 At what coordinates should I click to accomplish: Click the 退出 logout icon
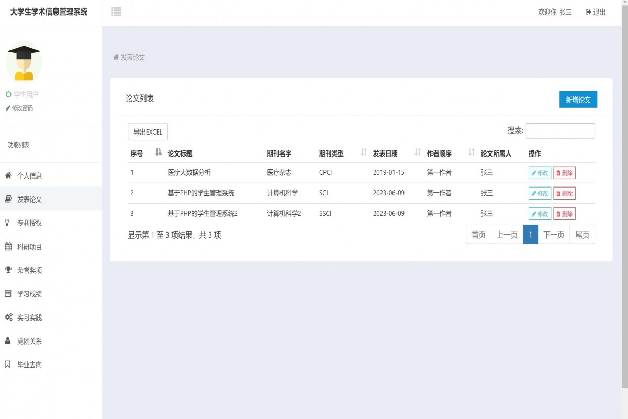(x=588, y=12)
